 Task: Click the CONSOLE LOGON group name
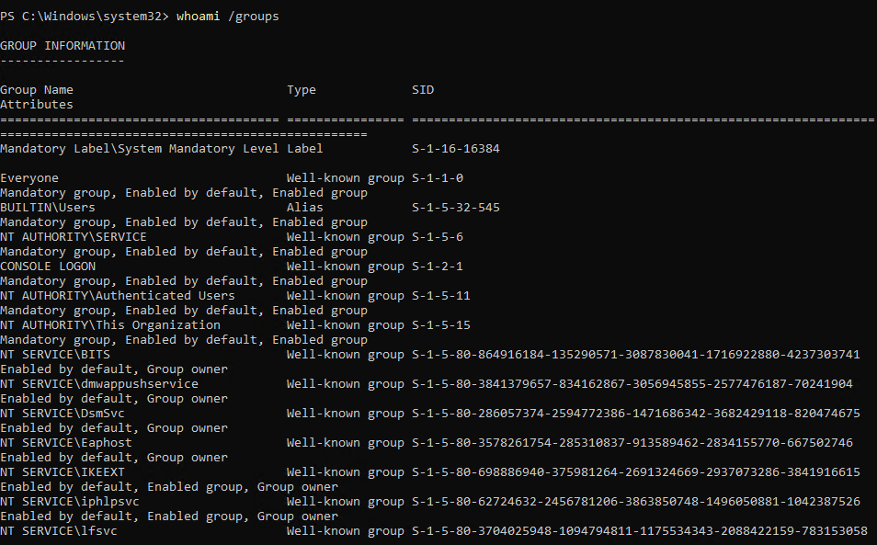tap(48, 267)
